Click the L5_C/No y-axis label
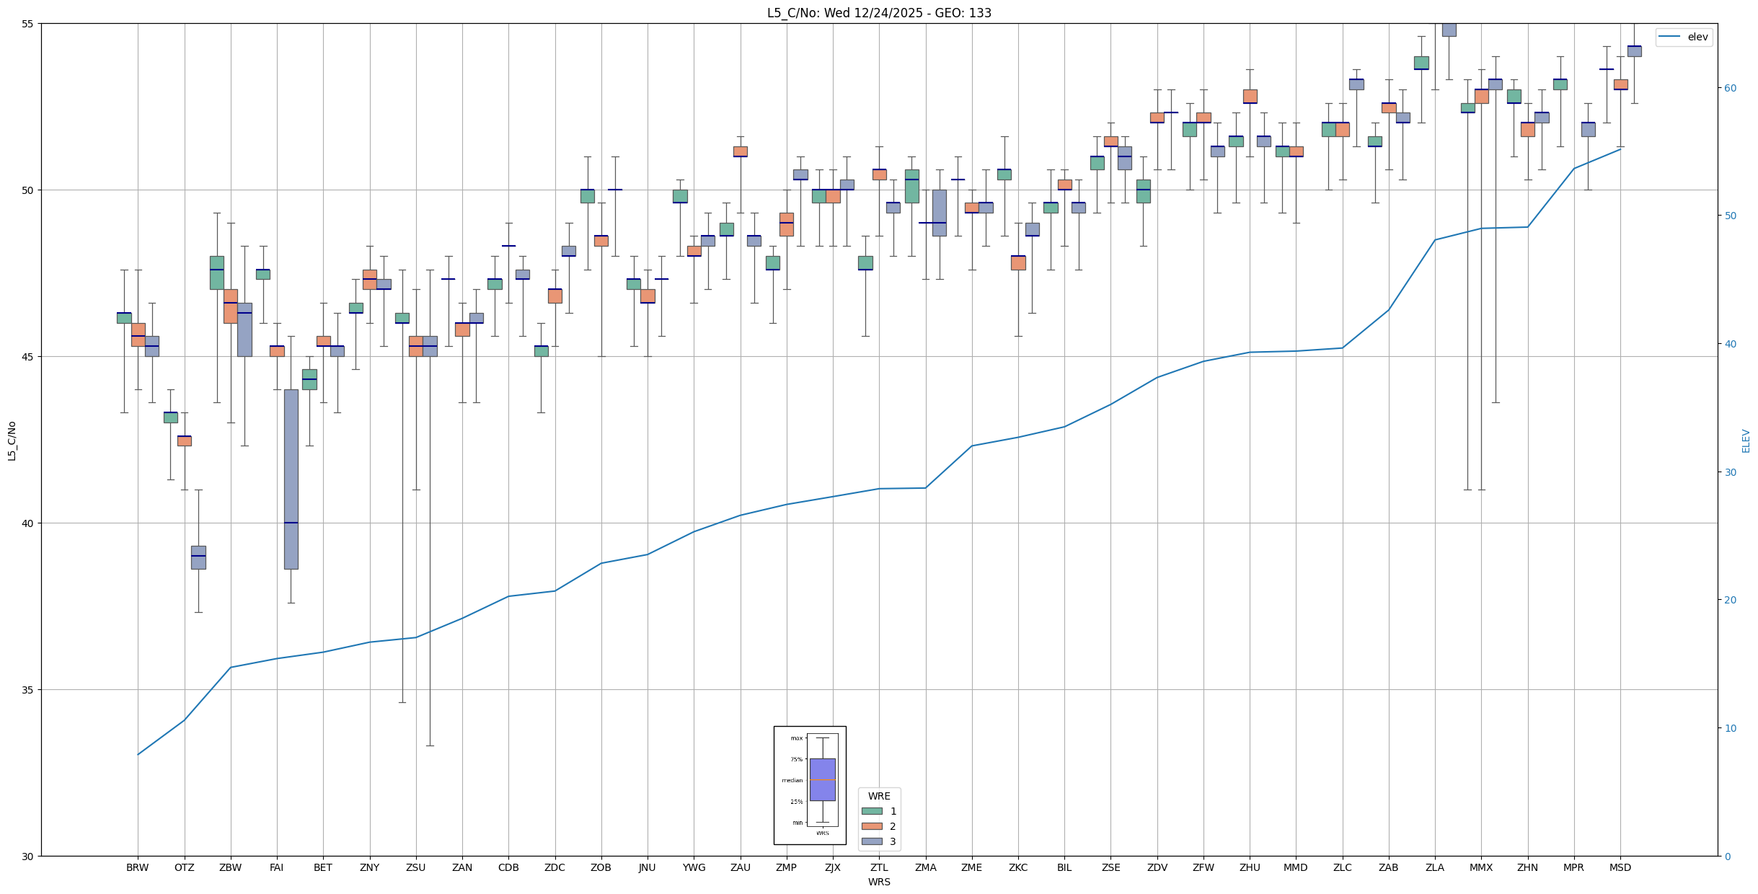This screenshot has height=894, width=1758. (x=12, y=441)
